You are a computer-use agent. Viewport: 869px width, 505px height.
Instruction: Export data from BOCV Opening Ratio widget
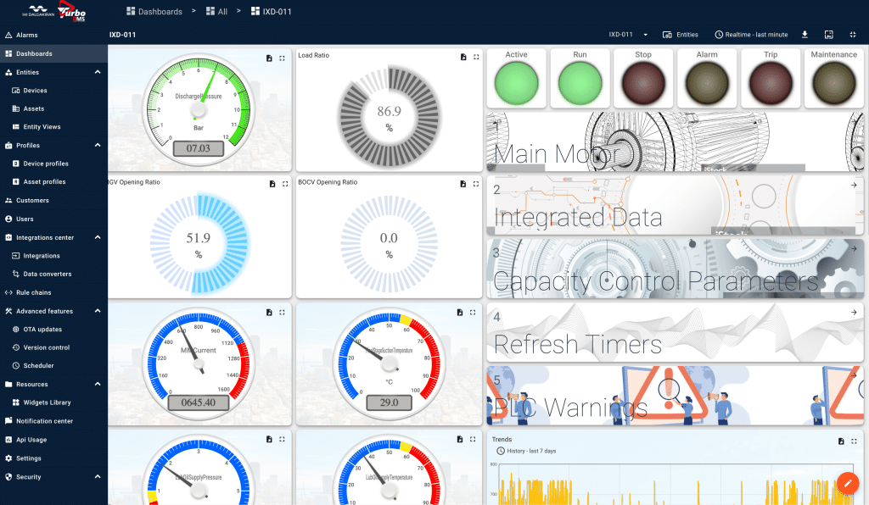coord(463,184)
